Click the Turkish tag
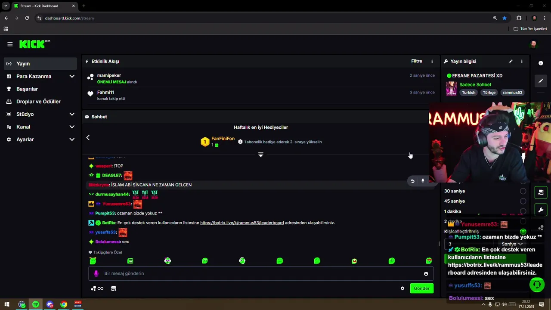 (x=469, y=93)
